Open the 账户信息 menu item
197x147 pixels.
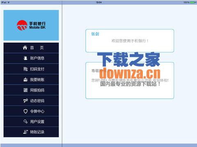(31, 58)
